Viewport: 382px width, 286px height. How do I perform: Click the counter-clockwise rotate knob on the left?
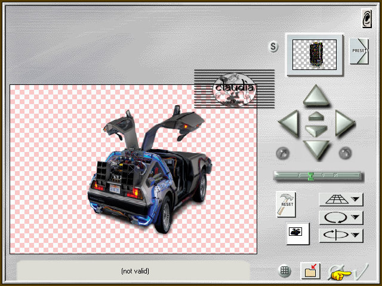click(x=283, y=153)
